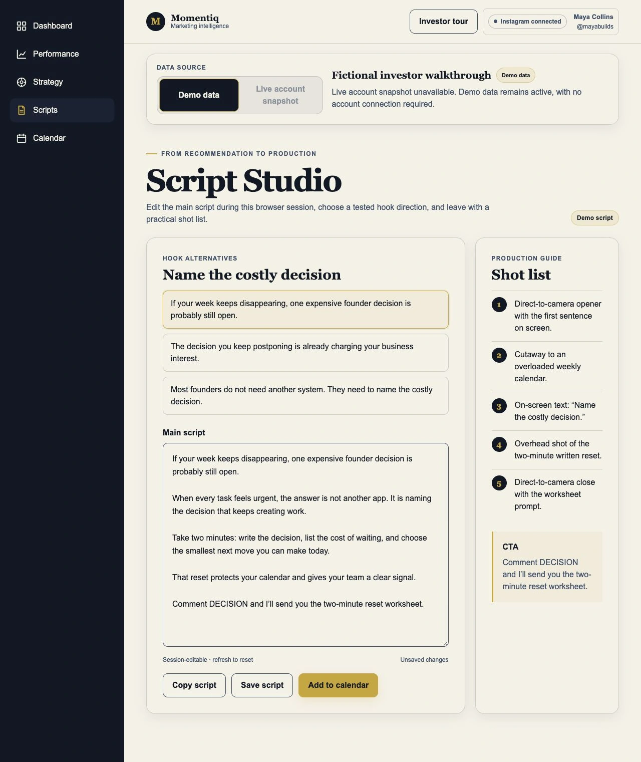
Task: Navigate to the Calendar page
Action: point(62,138)
